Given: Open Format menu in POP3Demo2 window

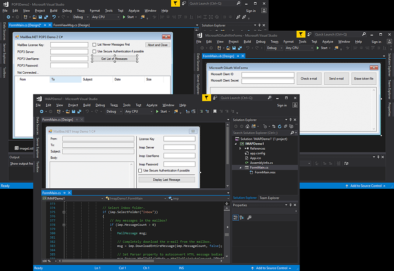Looking at the screenshot, I should 95,11.
